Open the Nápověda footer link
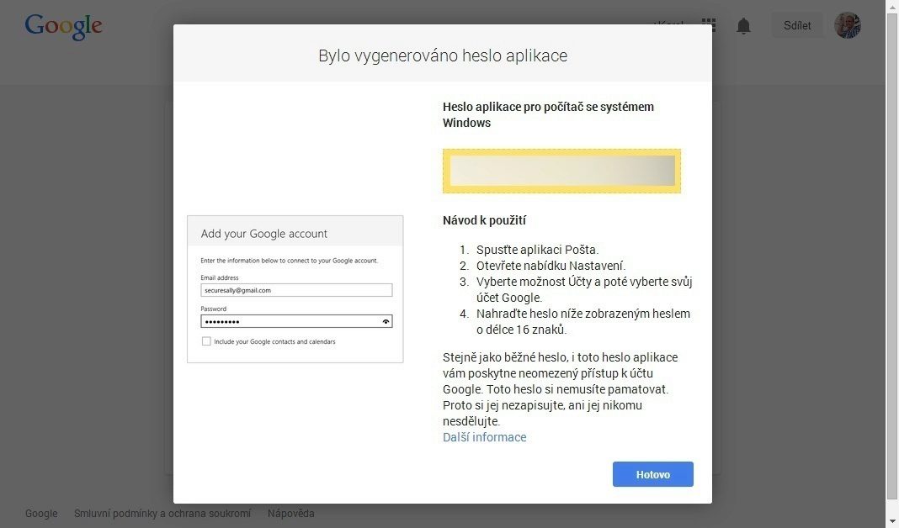 tap(290, 513)
